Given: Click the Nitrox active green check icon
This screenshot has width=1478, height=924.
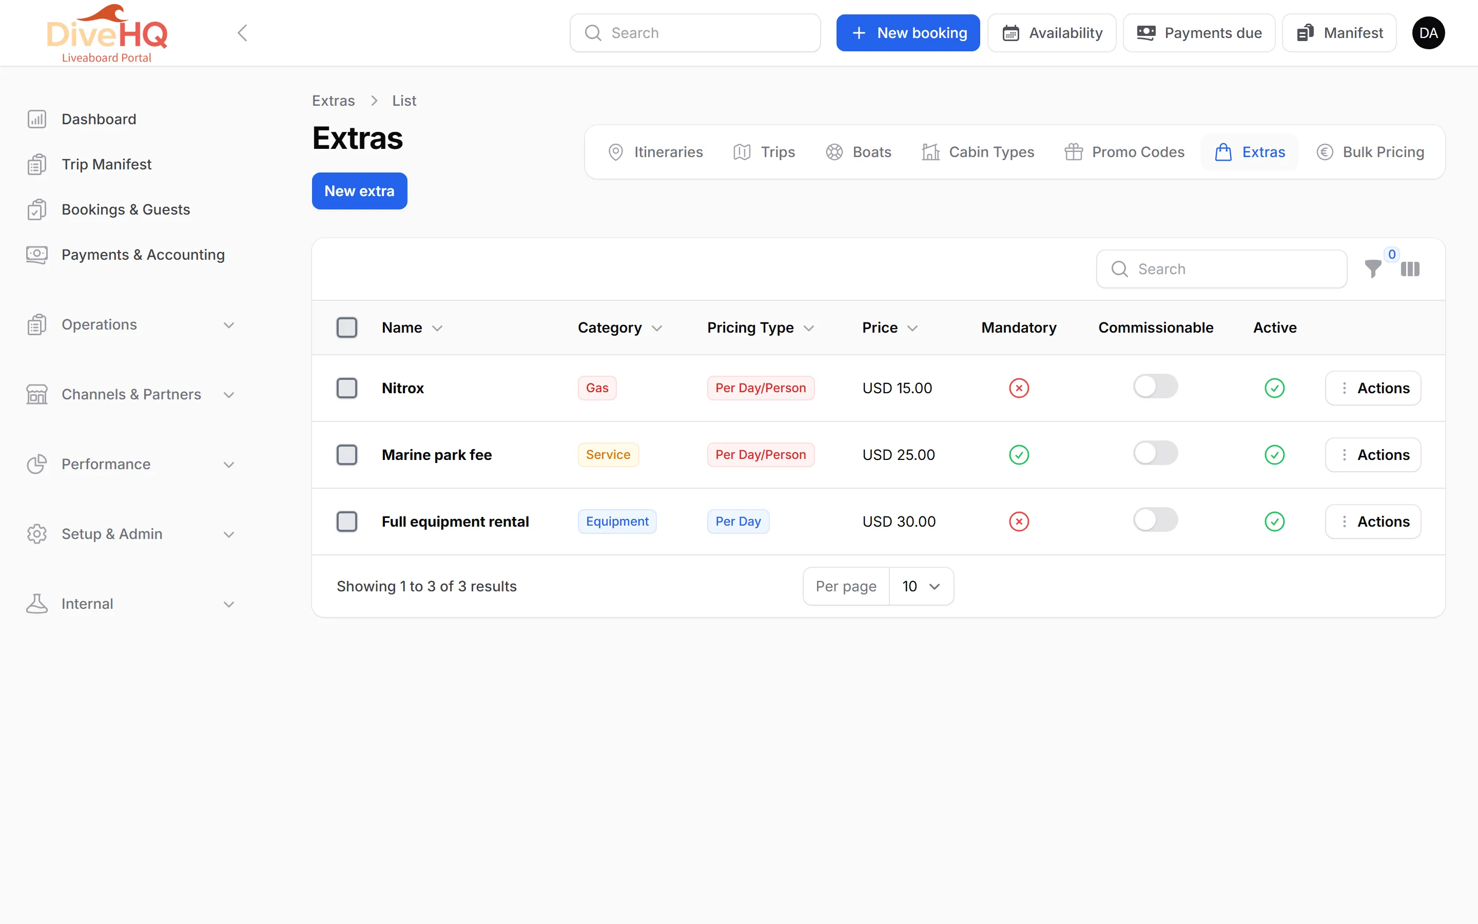Looking at the screenshot, I should 1274,388.
